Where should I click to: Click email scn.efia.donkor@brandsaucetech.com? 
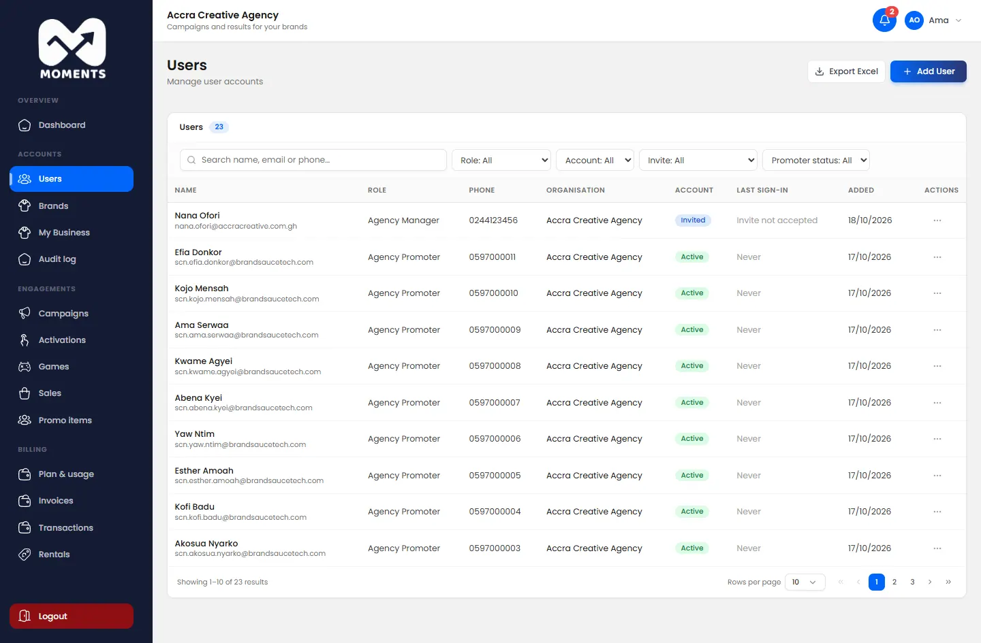(244, 263)
